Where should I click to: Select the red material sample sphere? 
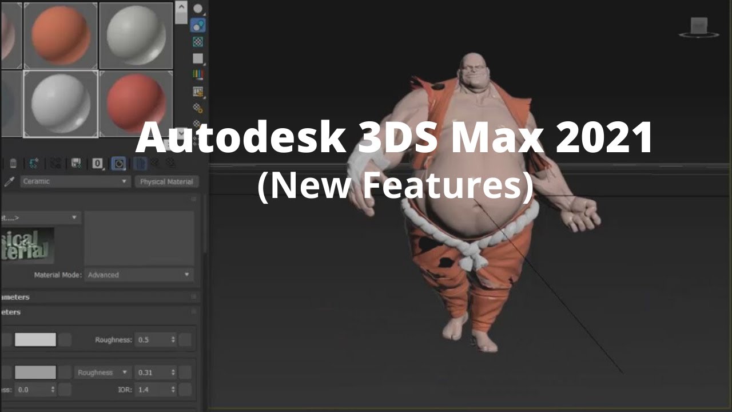coord(136,103)
